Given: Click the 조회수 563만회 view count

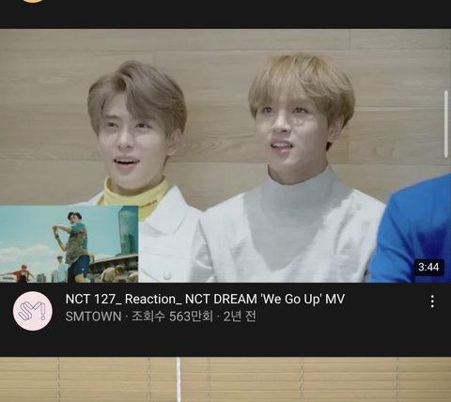Looking at the screenshot, I should coord(172,317).
